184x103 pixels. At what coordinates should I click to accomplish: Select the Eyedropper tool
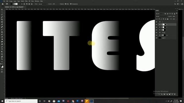click(x=2, y=24)
